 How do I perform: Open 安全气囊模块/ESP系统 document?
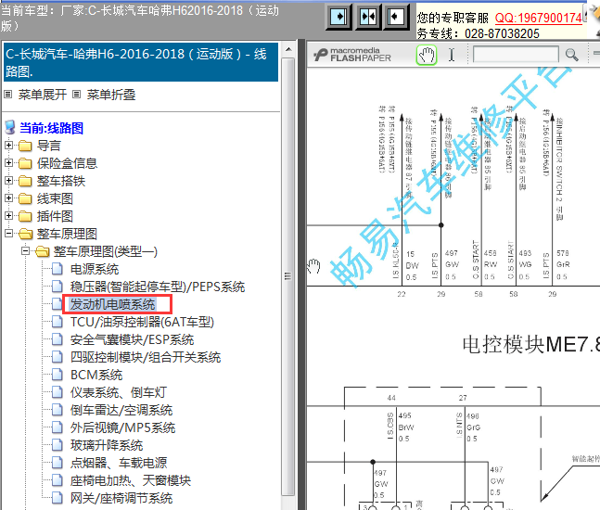tap(132, 339)
